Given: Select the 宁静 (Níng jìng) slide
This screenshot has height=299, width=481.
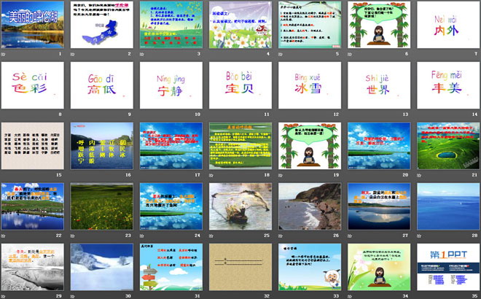Looking at the screenshot, I should 171,85.
